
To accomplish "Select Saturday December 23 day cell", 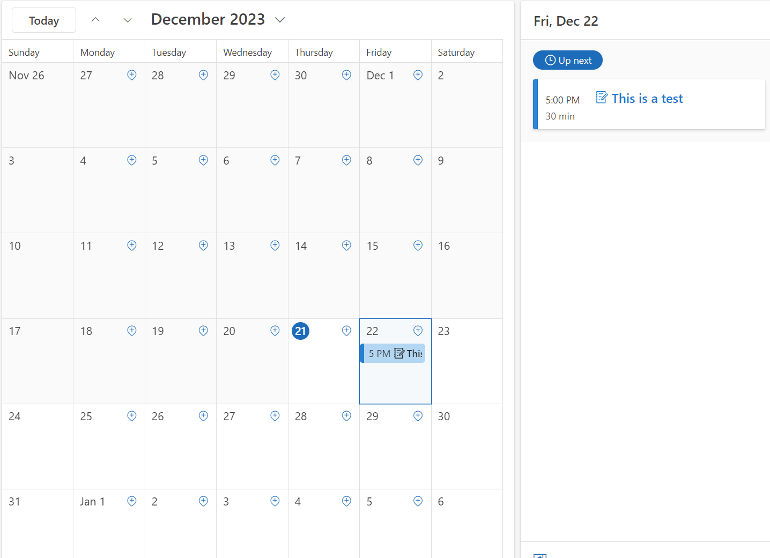I will (x=467, y=361).
